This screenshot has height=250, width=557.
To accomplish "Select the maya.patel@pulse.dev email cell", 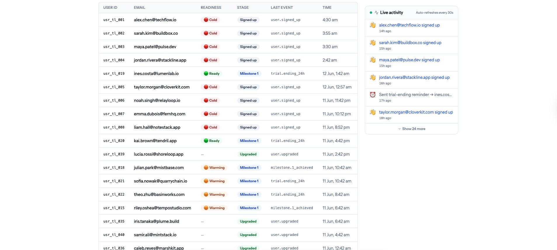I will [x=155, y=47].
